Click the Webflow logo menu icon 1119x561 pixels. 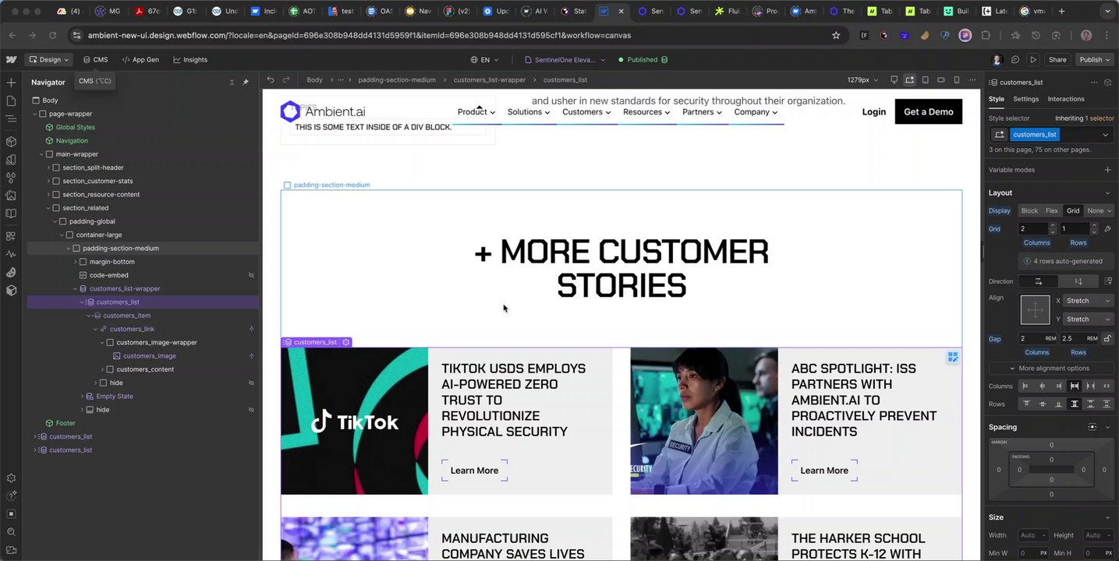pos(12,59)
